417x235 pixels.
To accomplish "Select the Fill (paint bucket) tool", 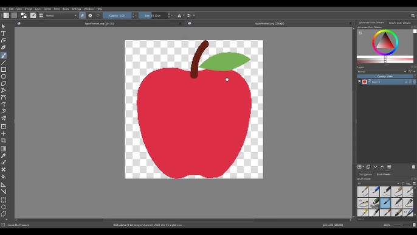I will [4, 177].
